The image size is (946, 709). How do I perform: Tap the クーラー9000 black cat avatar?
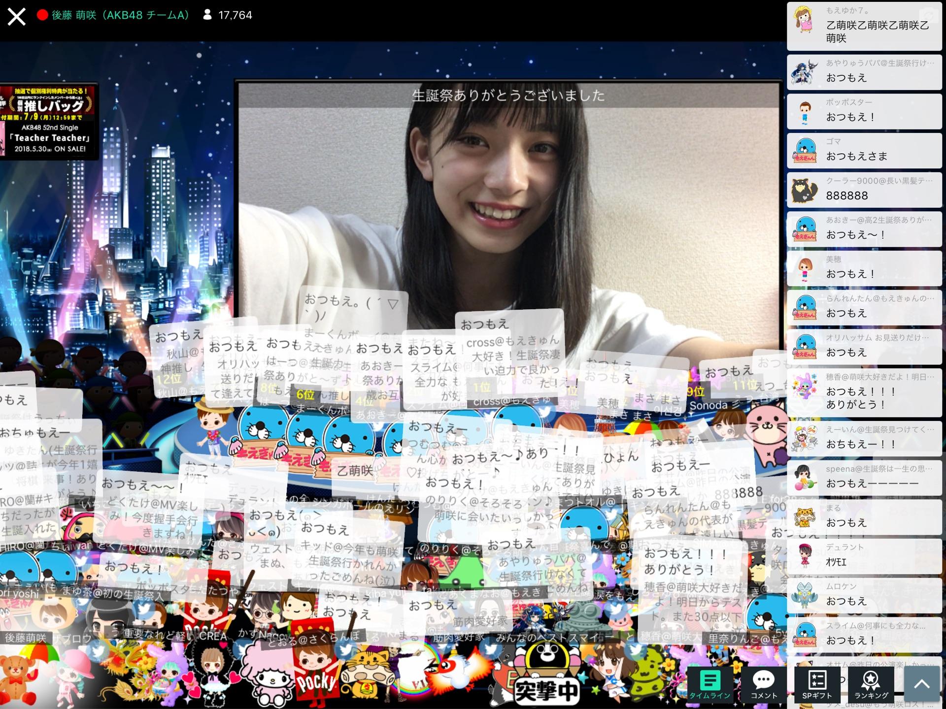pyautogui.click(x=805, y=191)
